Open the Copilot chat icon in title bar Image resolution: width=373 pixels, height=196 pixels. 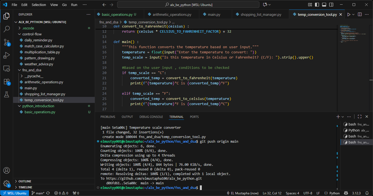point(265,5)
